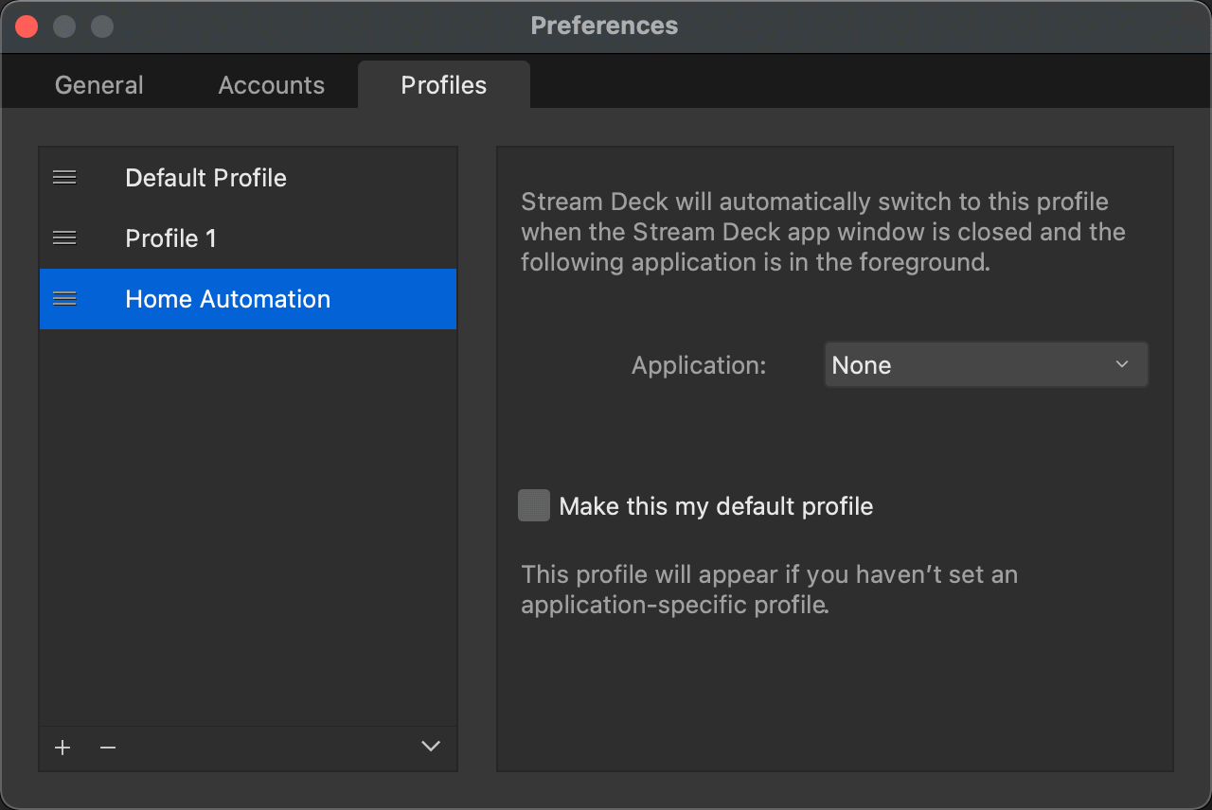Select the Home Automation profile
1212x810 pixels.
tap(248, 299)
